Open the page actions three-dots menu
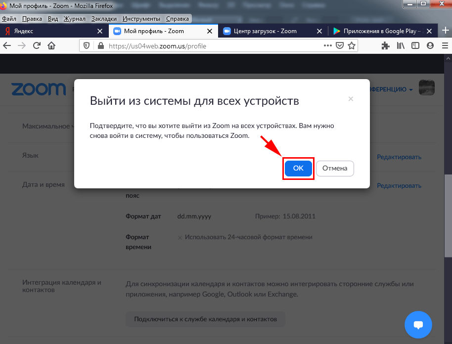This screenshot has height=344, width=452. coord(327,45)
